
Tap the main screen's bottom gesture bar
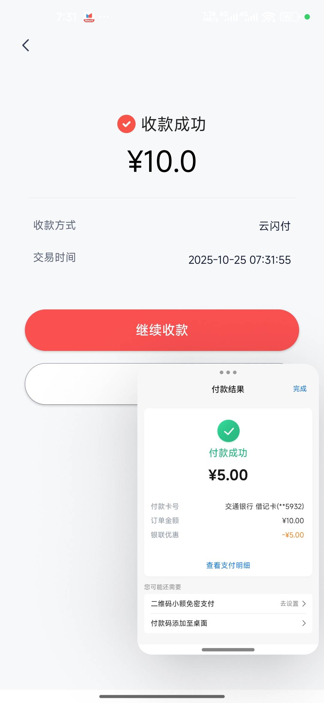162,696
